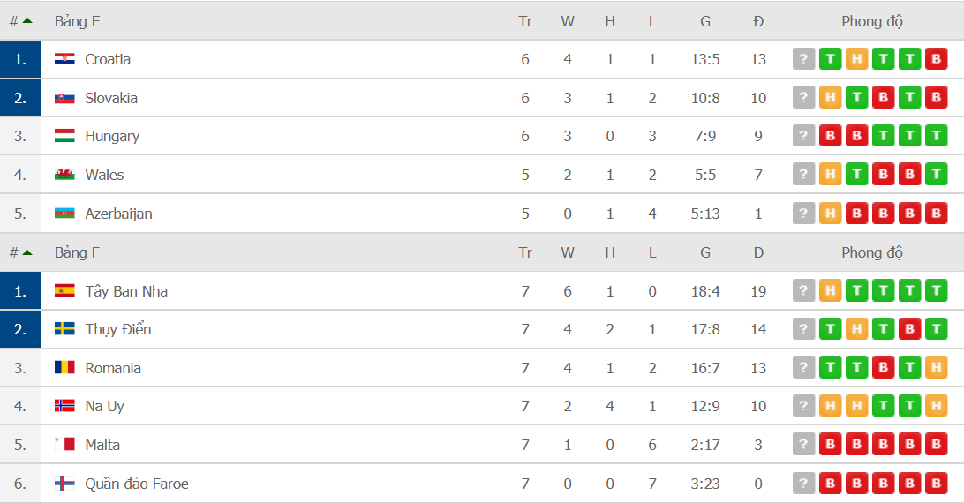Click the Malta flag icon
Screen dimensions: 964x503
[x=64, y=445]
